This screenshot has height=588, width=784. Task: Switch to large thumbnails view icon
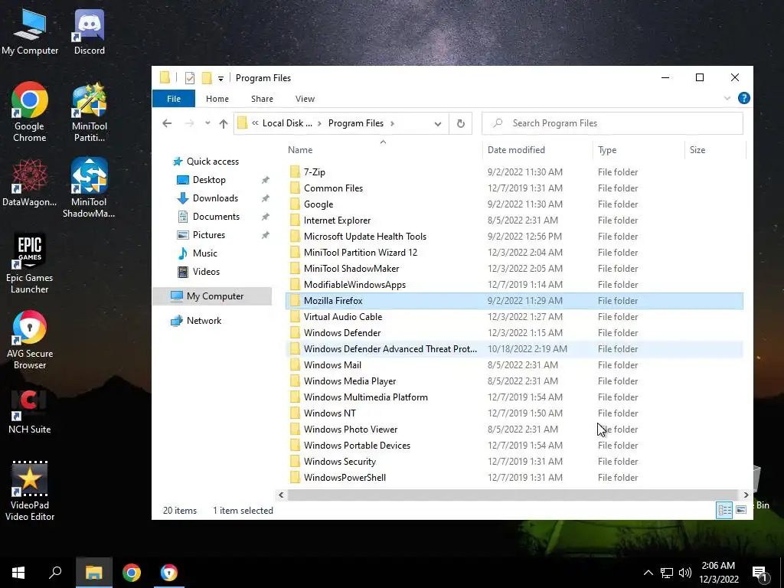click(741, 510)
